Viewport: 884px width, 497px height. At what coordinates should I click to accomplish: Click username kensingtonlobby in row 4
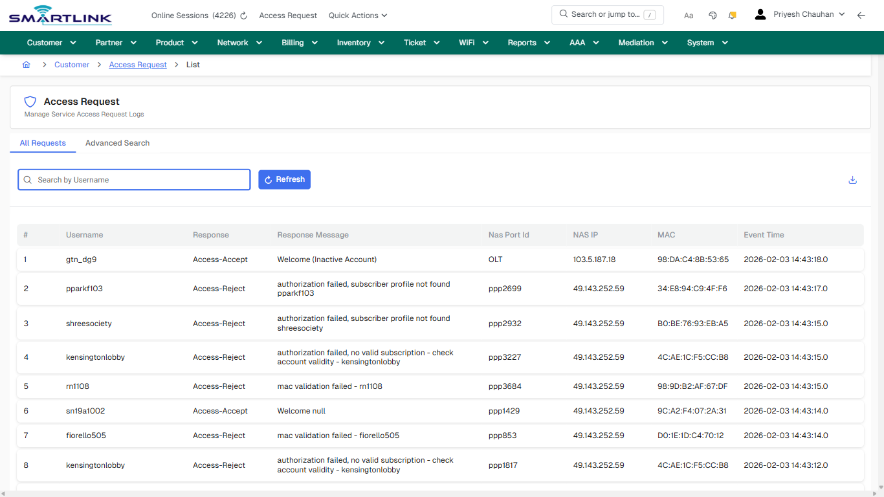95,357
